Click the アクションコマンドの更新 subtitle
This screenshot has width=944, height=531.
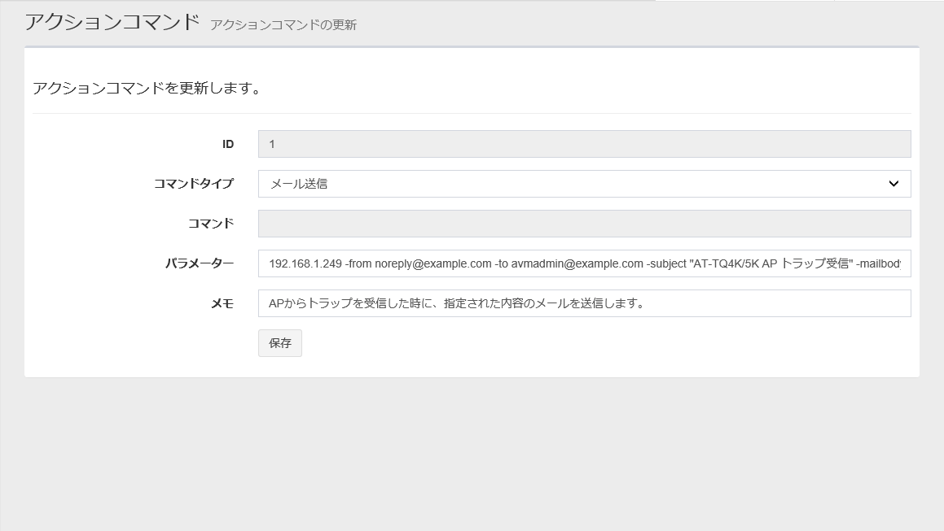(x=283, y=25)
